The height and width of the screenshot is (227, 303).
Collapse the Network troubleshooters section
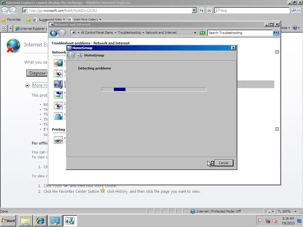pos(277,52)
